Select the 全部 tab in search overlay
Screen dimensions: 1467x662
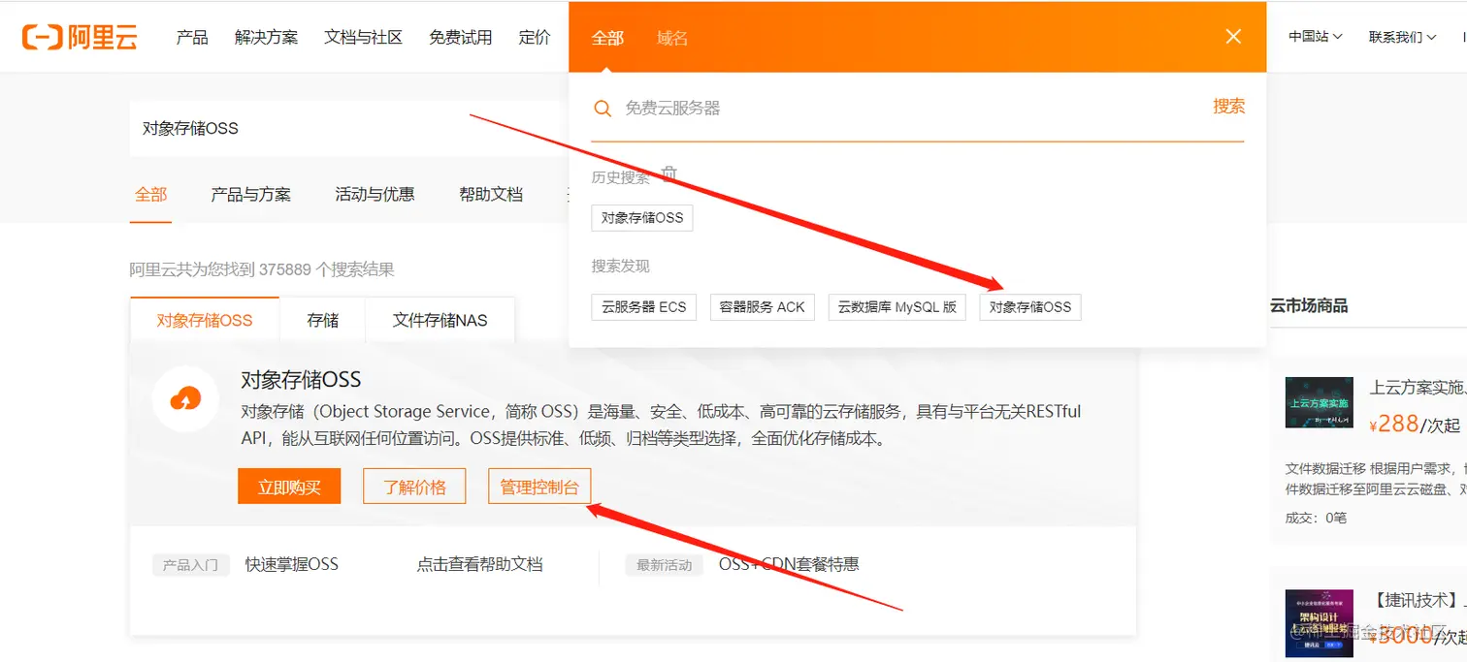click(607, 38)
